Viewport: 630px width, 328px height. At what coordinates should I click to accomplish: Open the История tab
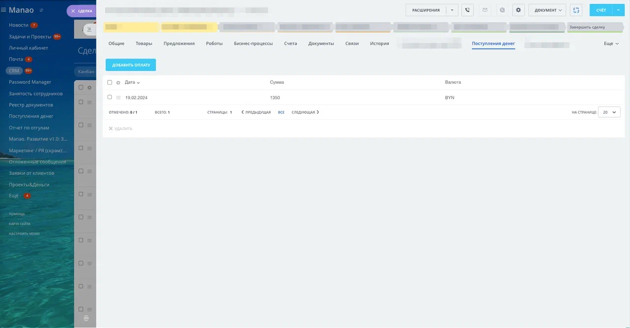379,43
